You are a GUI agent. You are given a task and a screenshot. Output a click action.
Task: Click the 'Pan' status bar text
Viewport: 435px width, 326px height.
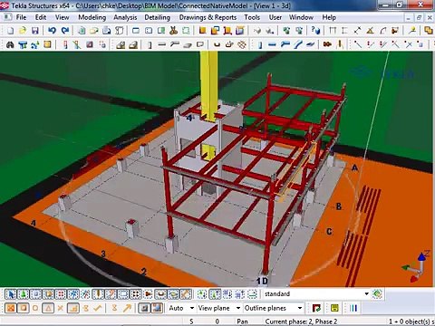pos(242,321)
